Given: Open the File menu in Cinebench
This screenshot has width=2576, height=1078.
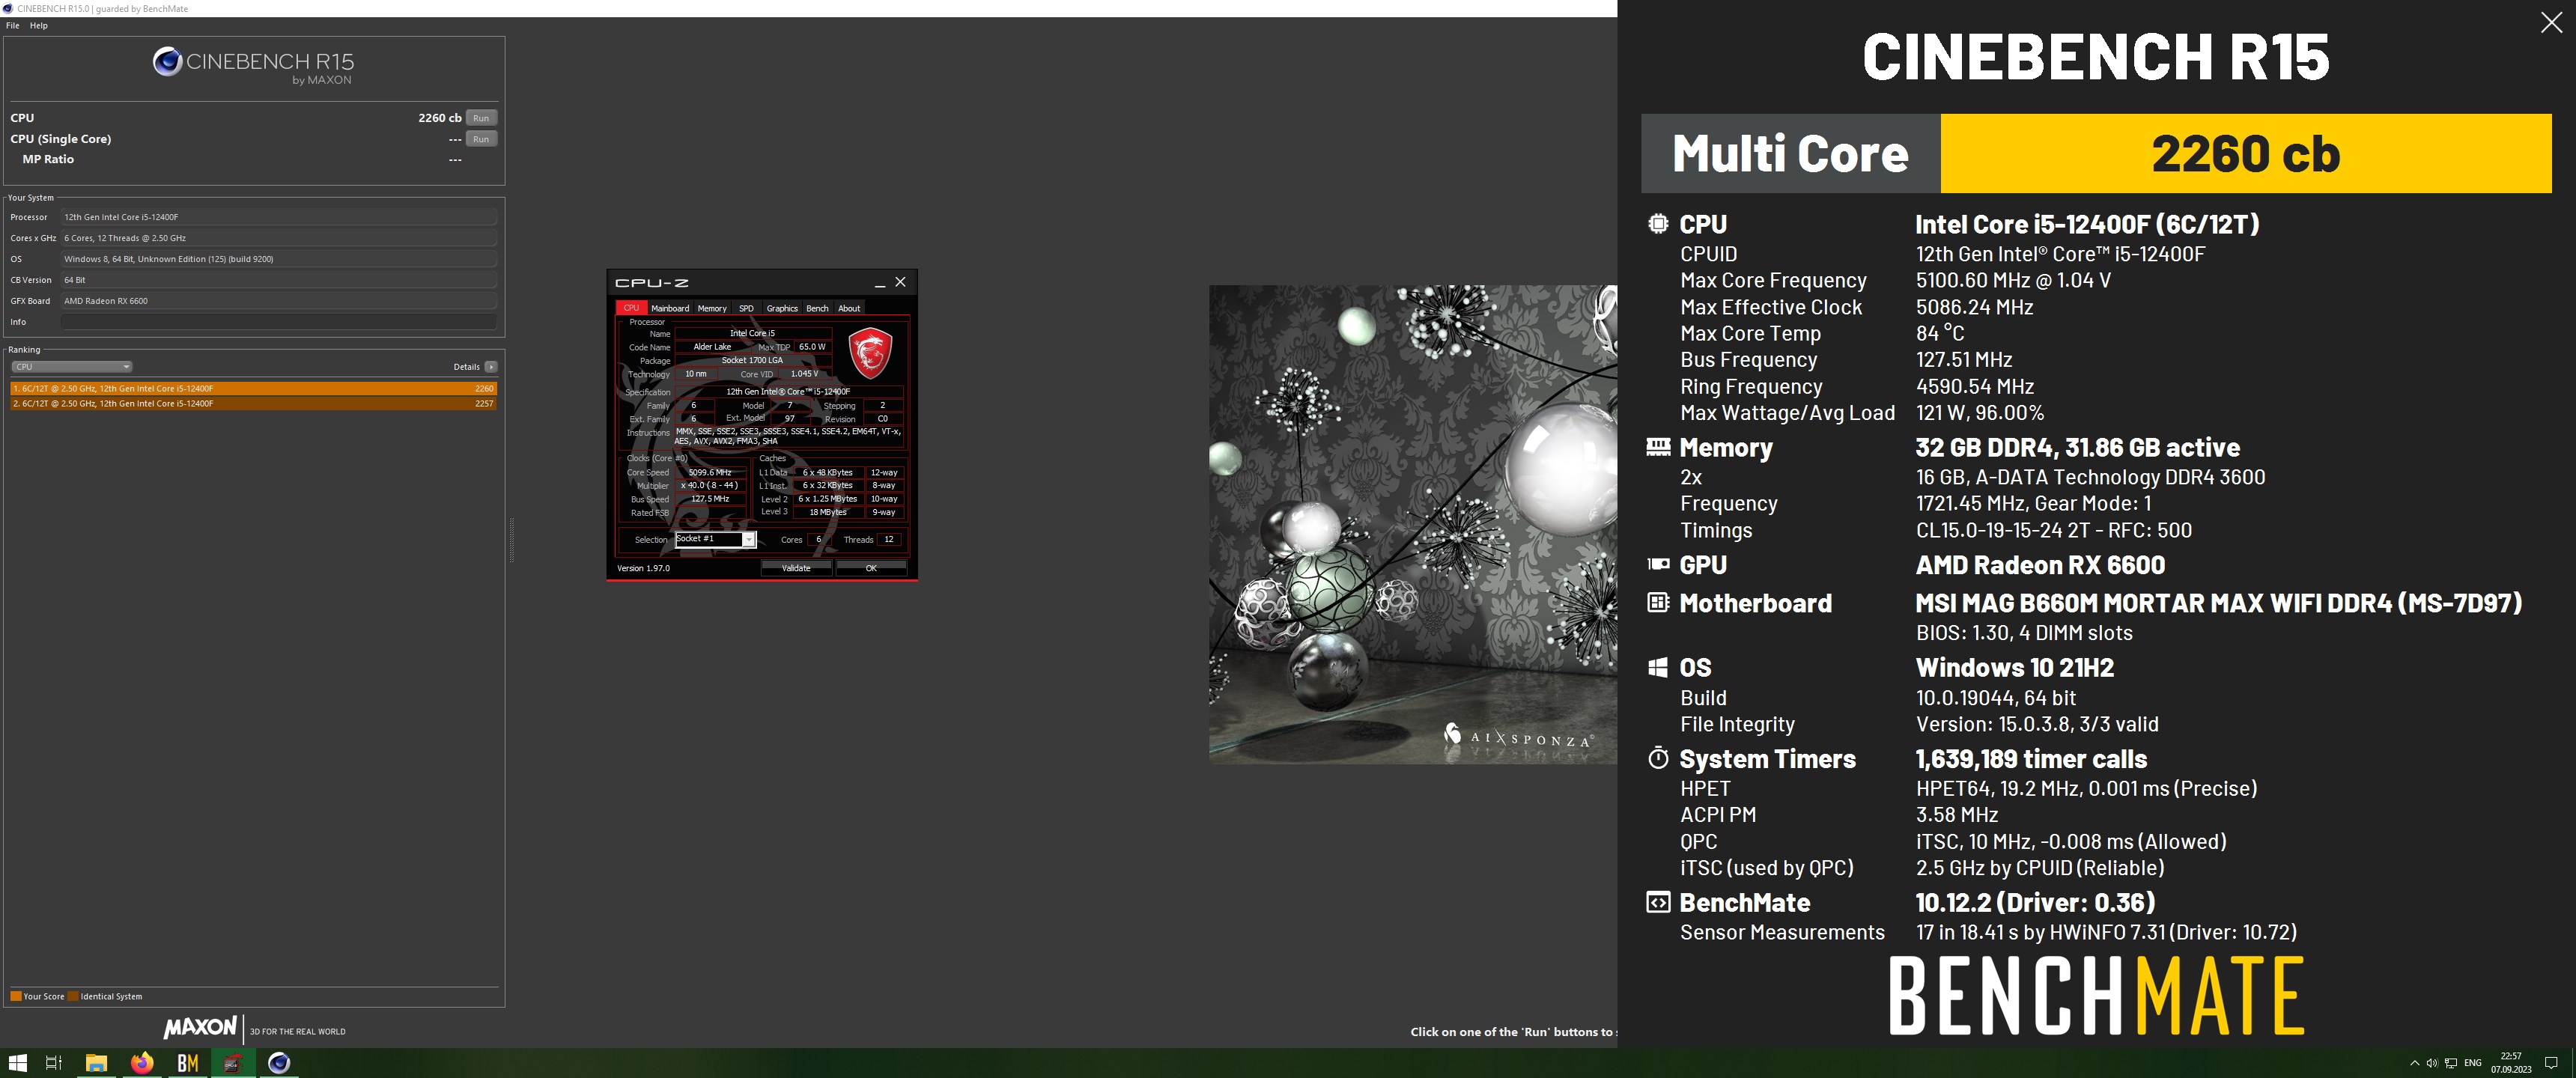Looking at the screenshot, I should click(x=12, y=26).
